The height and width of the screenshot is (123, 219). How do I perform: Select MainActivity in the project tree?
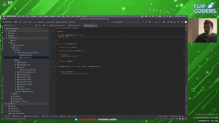pos(27,55)
